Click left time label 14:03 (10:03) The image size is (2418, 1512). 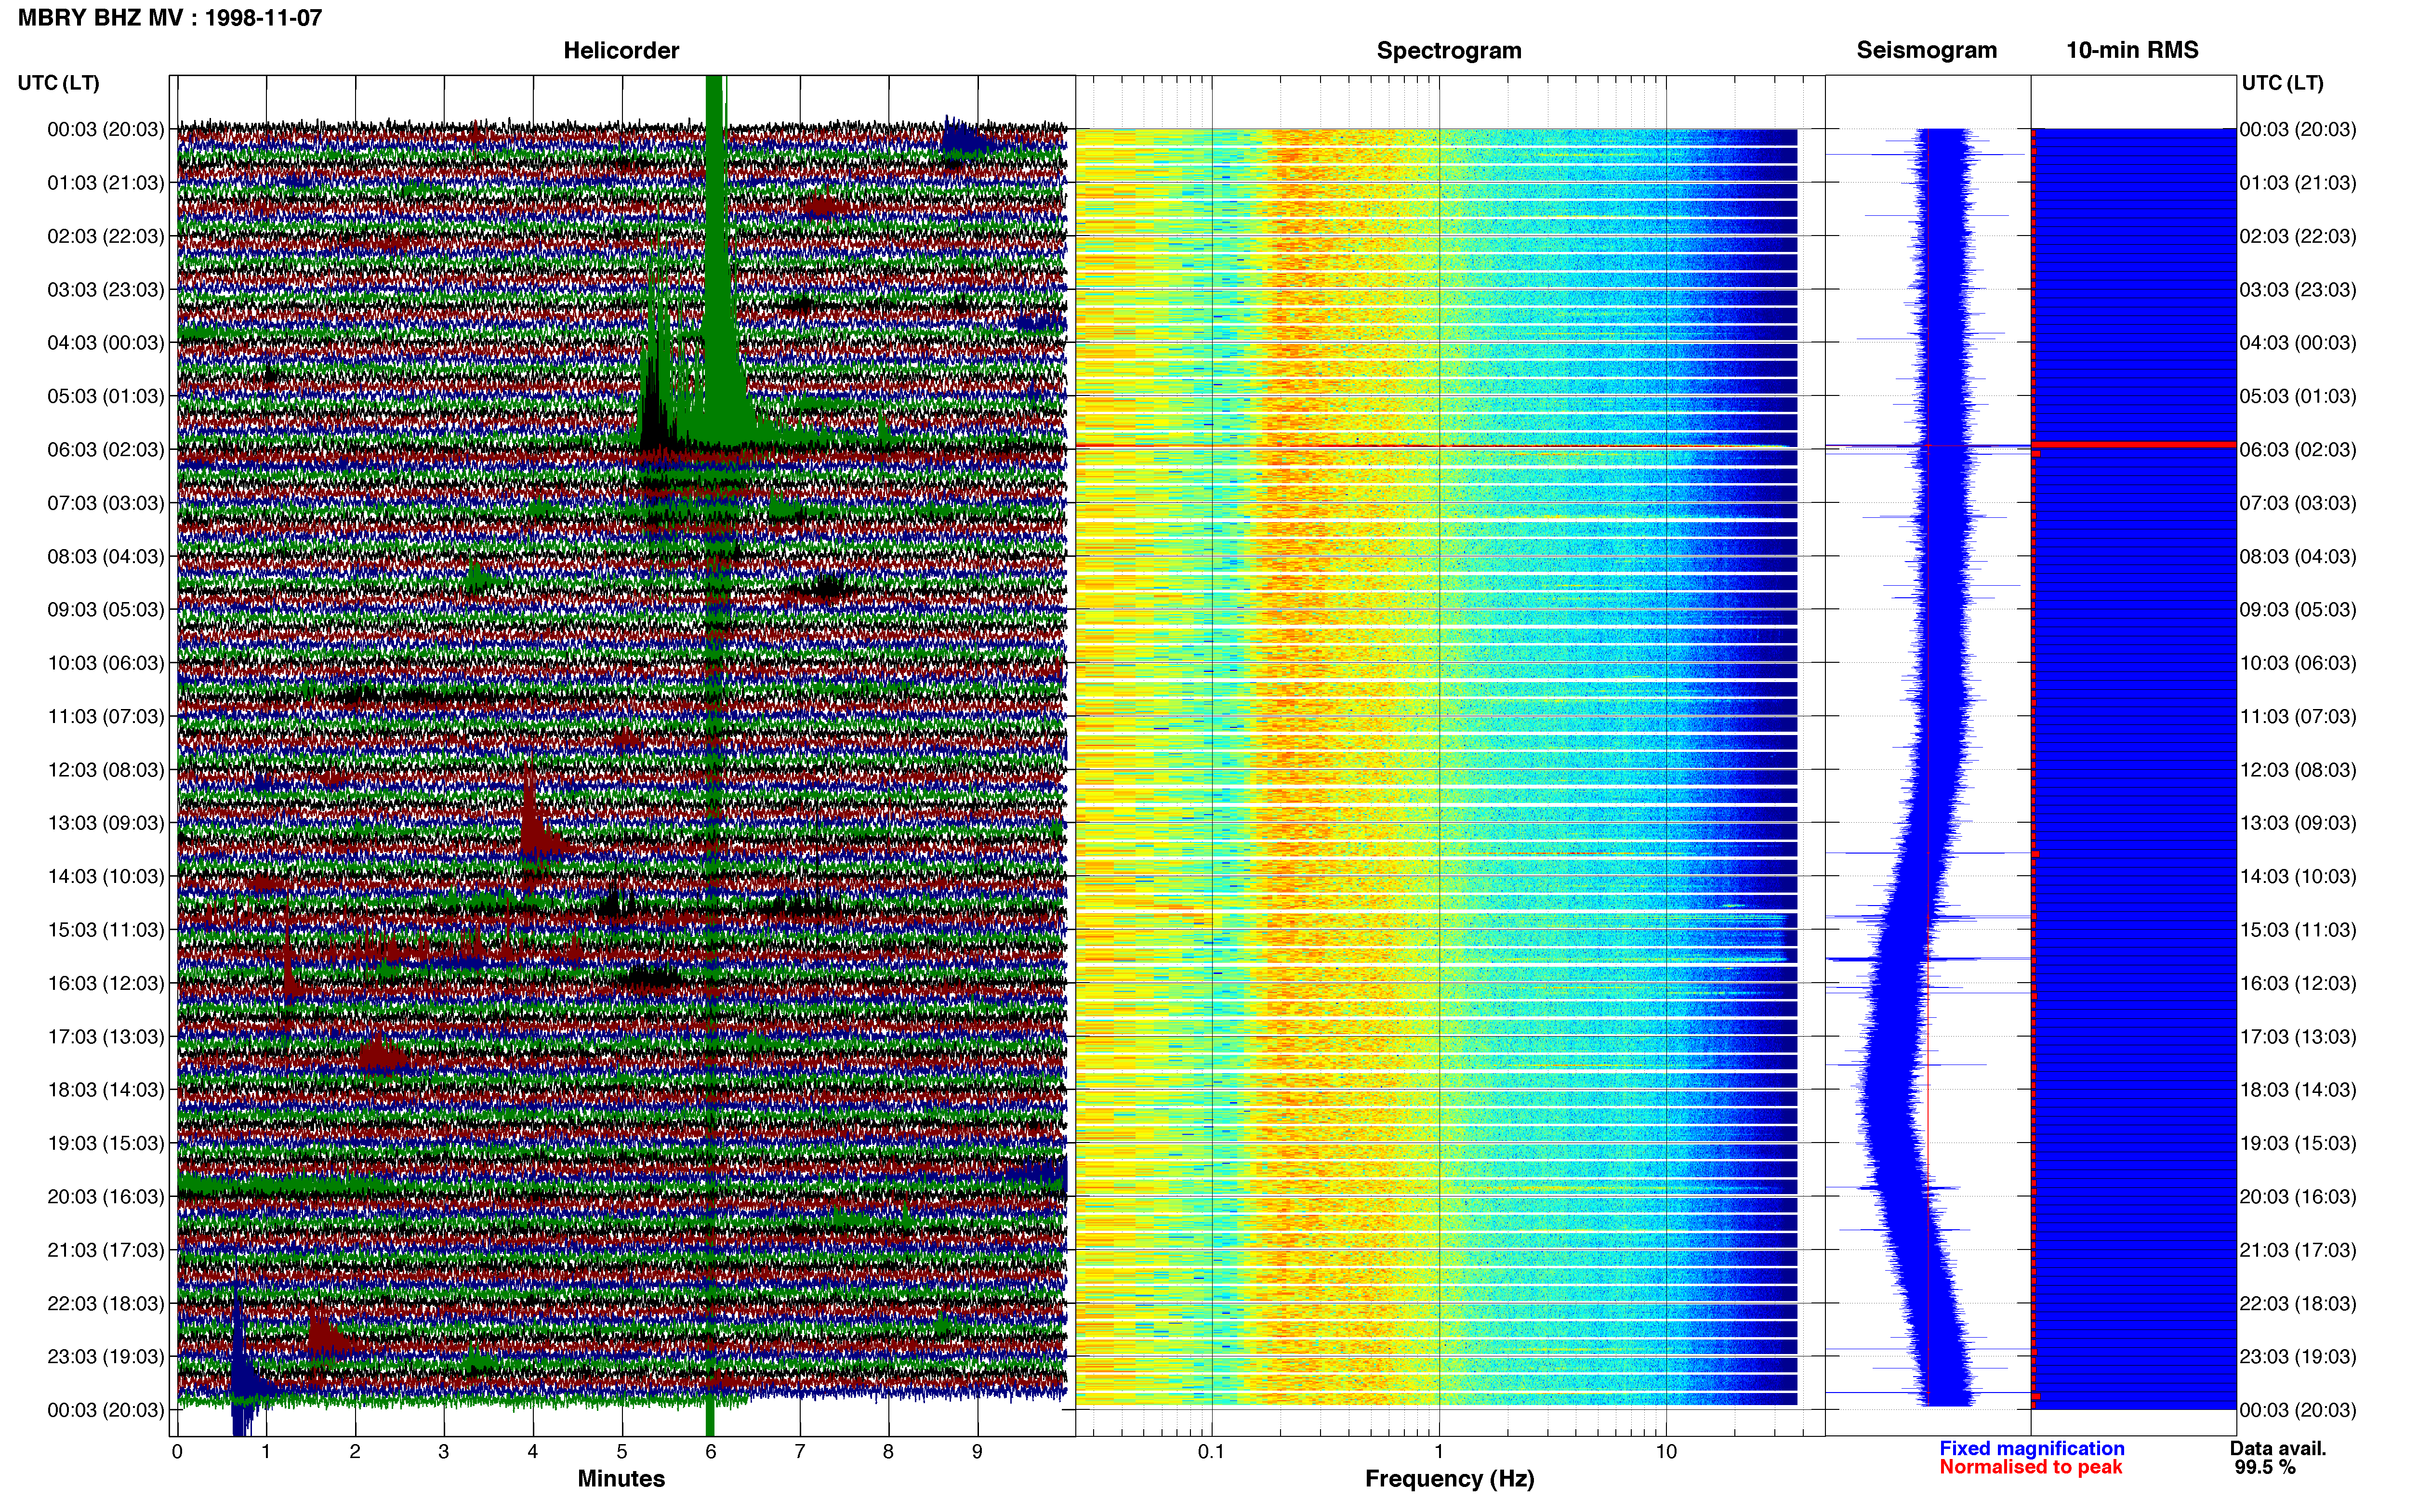[106, 876]
